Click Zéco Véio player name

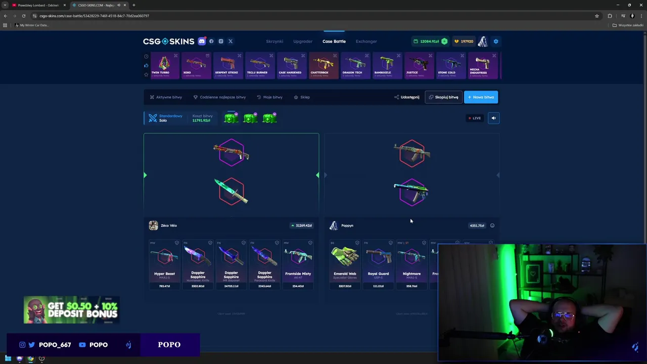(169, 225)
